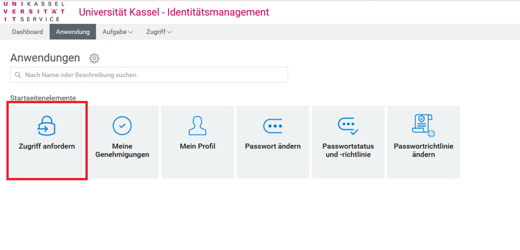Click the person silhouette icon of Mein Profil
Image resolution: width=520 pixels, height=250 pixels.
point(197,125)
